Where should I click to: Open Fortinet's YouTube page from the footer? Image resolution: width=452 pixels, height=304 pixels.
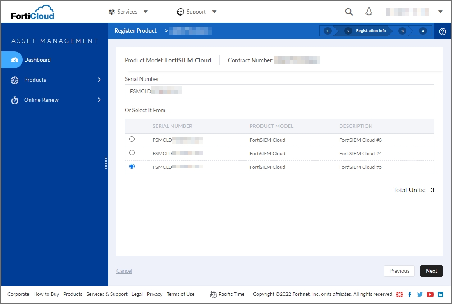coord(430,294)
